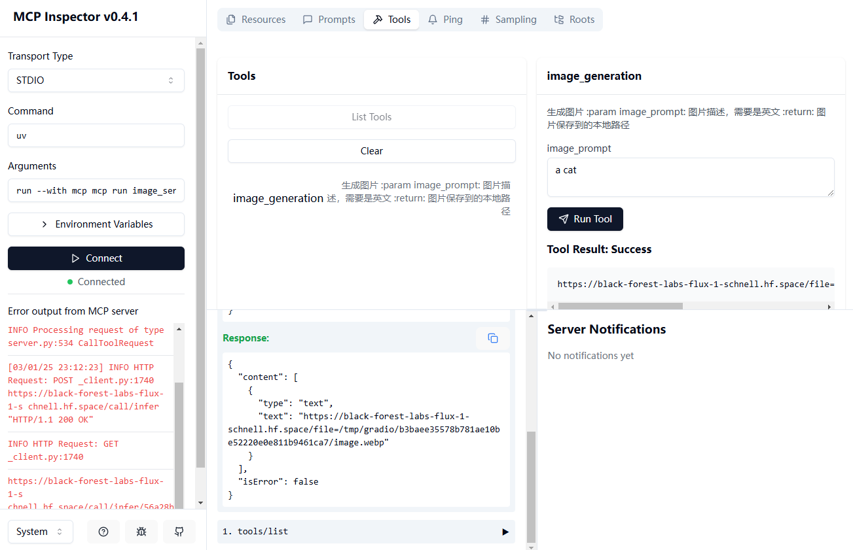Image resolution: width=853 pixels, height=550 pixels.
Task: Click the Command input field
Action: pyautogui.click(x=96, y=135)
